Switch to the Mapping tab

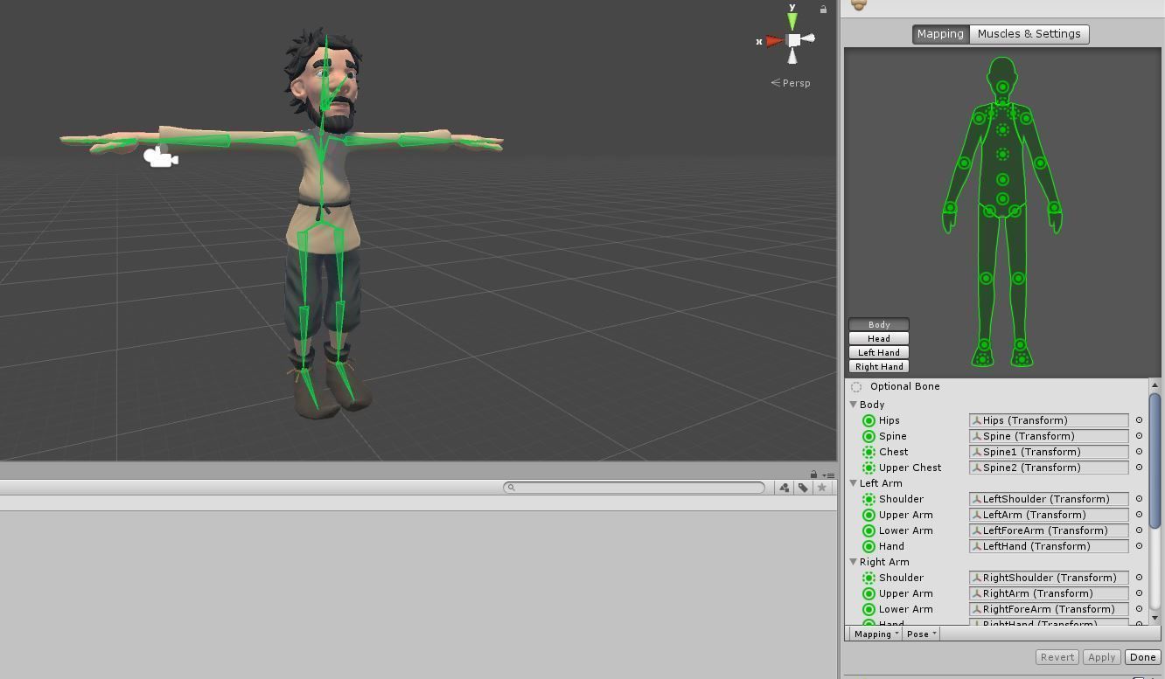pyautogui.click(x=940, y=34)
